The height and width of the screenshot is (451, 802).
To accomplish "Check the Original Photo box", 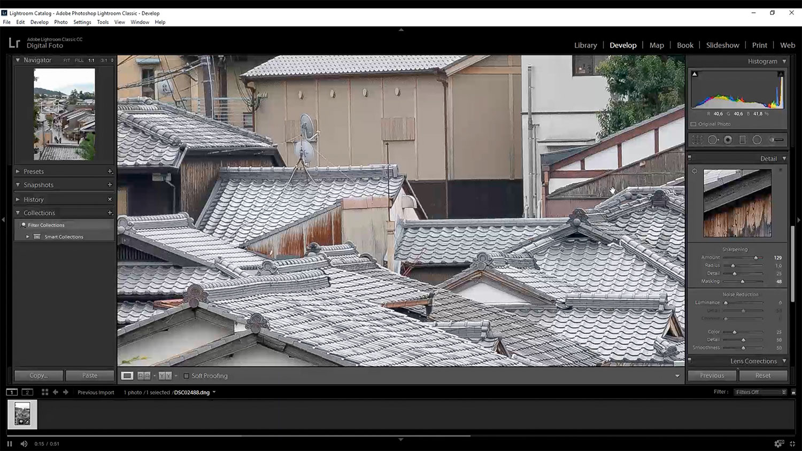I will (x=693, y=124).
